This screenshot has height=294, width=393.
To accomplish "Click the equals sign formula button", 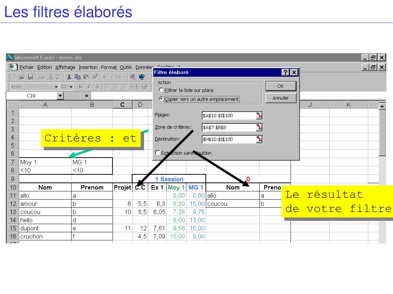I will coord(86,96).
